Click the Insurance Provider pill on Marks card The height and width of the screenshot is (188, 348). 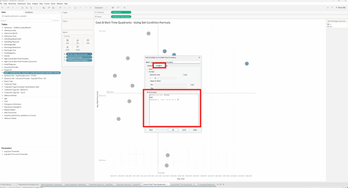point(79,57)
